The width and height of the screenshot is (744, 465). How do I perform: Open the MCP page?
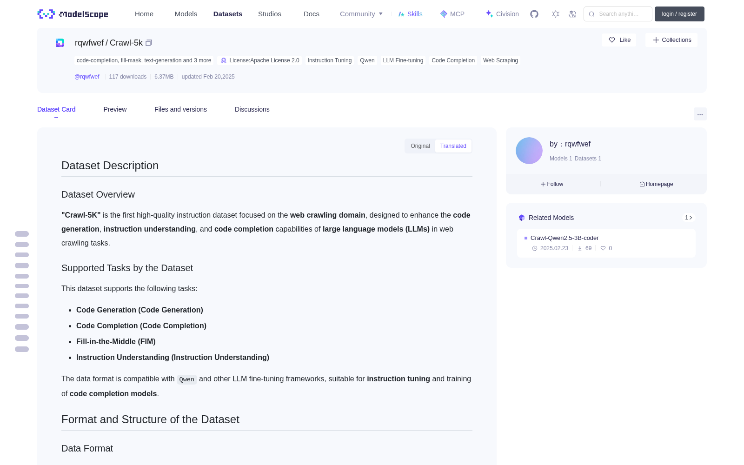[452, 14]
